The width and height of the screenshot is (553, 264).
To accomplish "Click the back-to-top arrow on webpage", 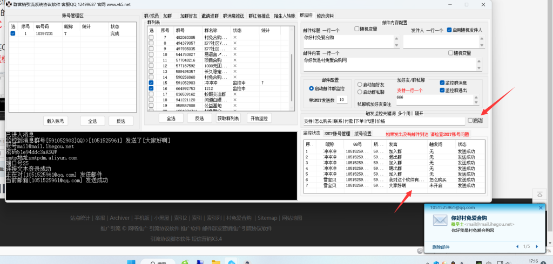I will [x=539, y=194].
